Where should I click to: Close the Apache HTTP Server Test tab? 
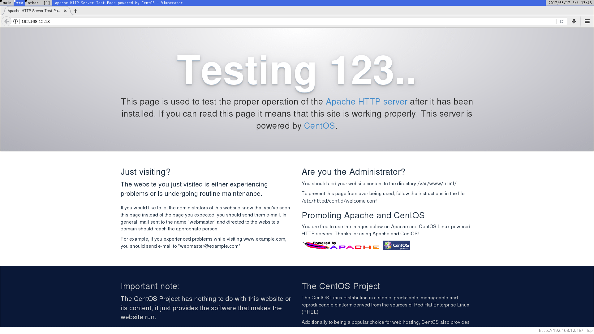point(65,11)
